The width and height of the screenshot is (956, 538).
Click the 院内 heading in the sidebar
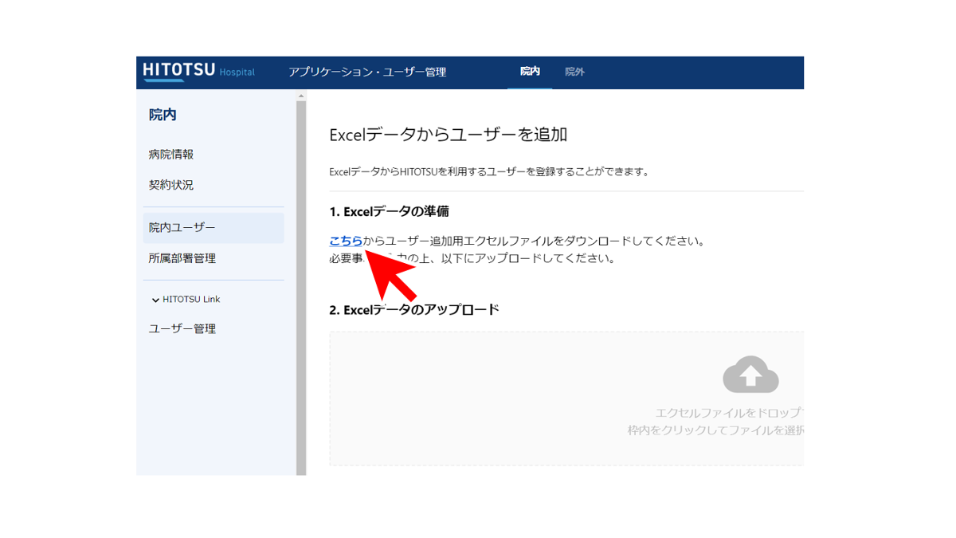pyautogui.click(x=163, y=115)
